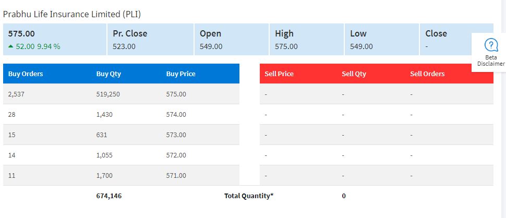The height and width of the screenshot is (218, 506).
Task: Click the 1,055 buy quantity cell
Action: [104, 155]
